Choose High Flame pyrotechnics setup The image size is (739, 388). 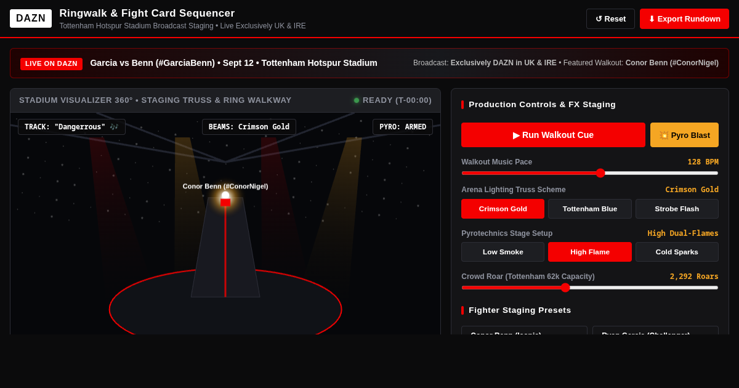[x=590, y=252]
